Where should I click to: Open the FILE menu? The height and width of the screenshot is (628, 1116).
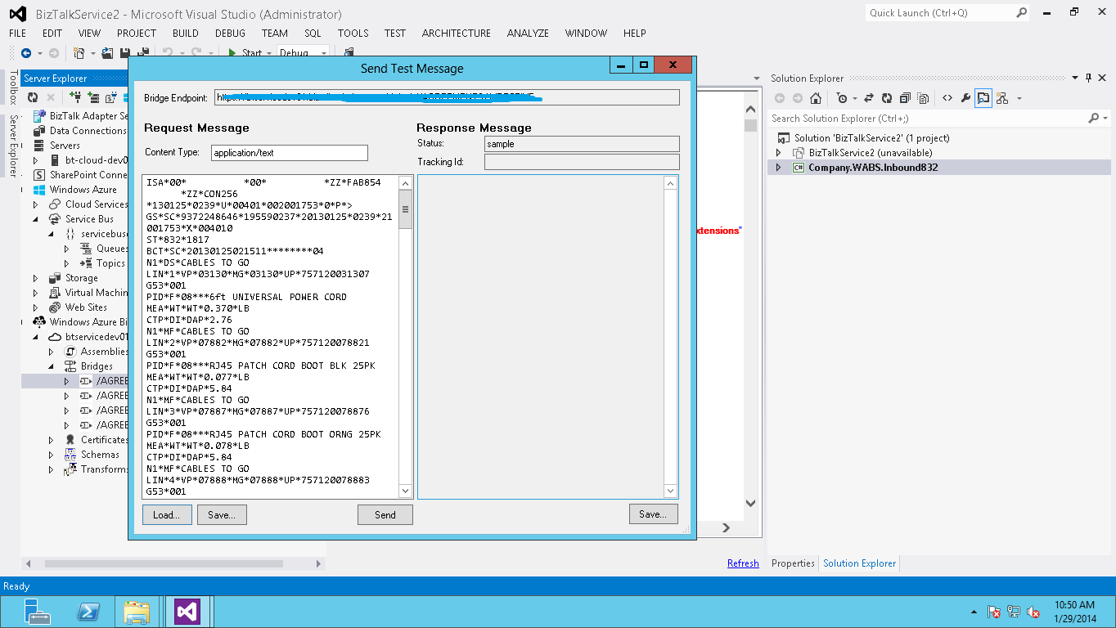click(x=18, y=34)
